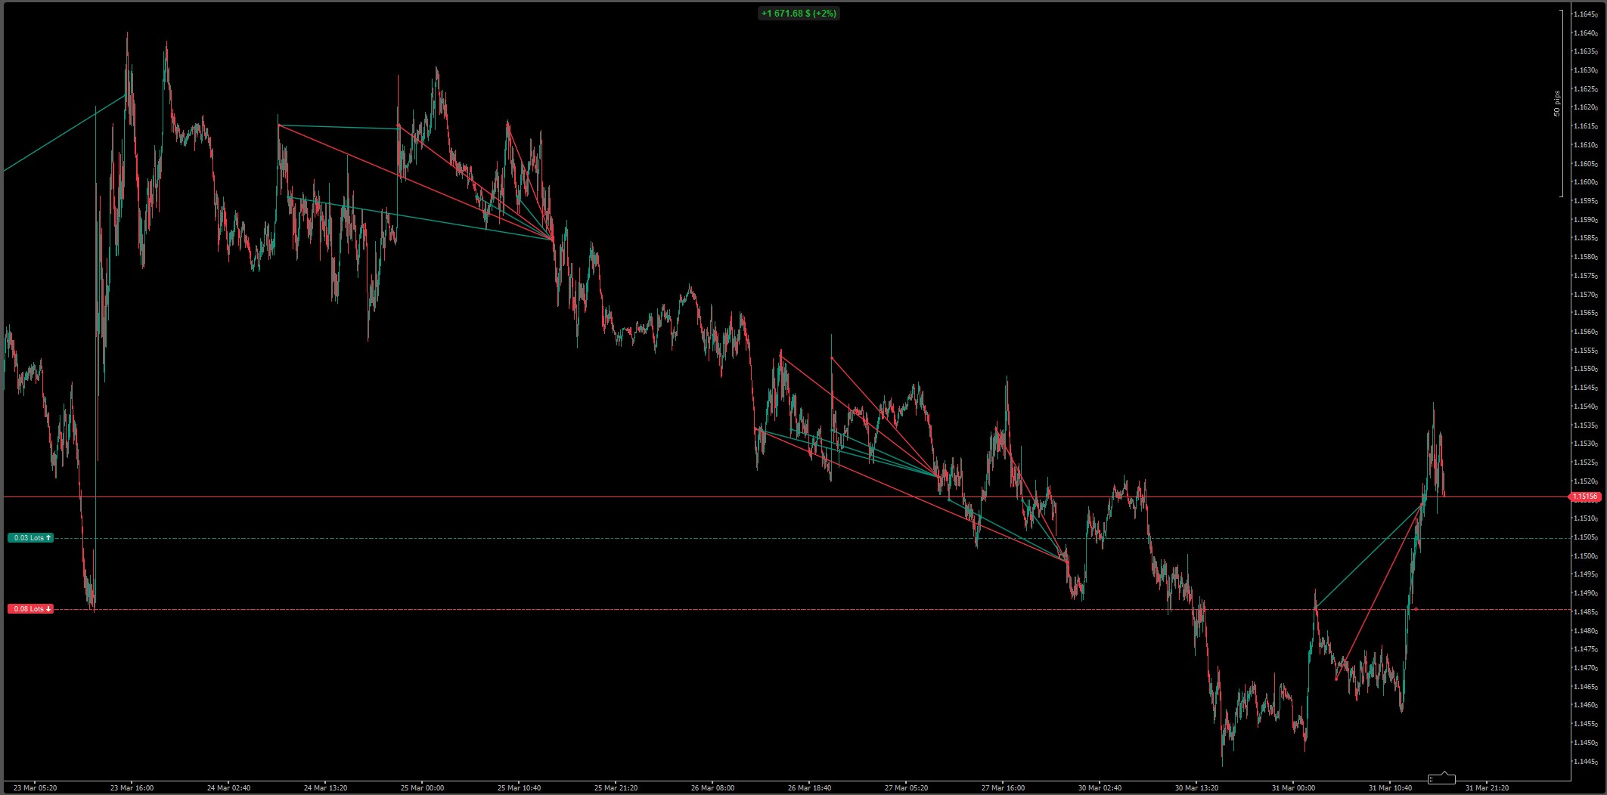Click the 1.1645 label on the price axis
This screenshot has width=1607, height=795.
(1585, 14)
